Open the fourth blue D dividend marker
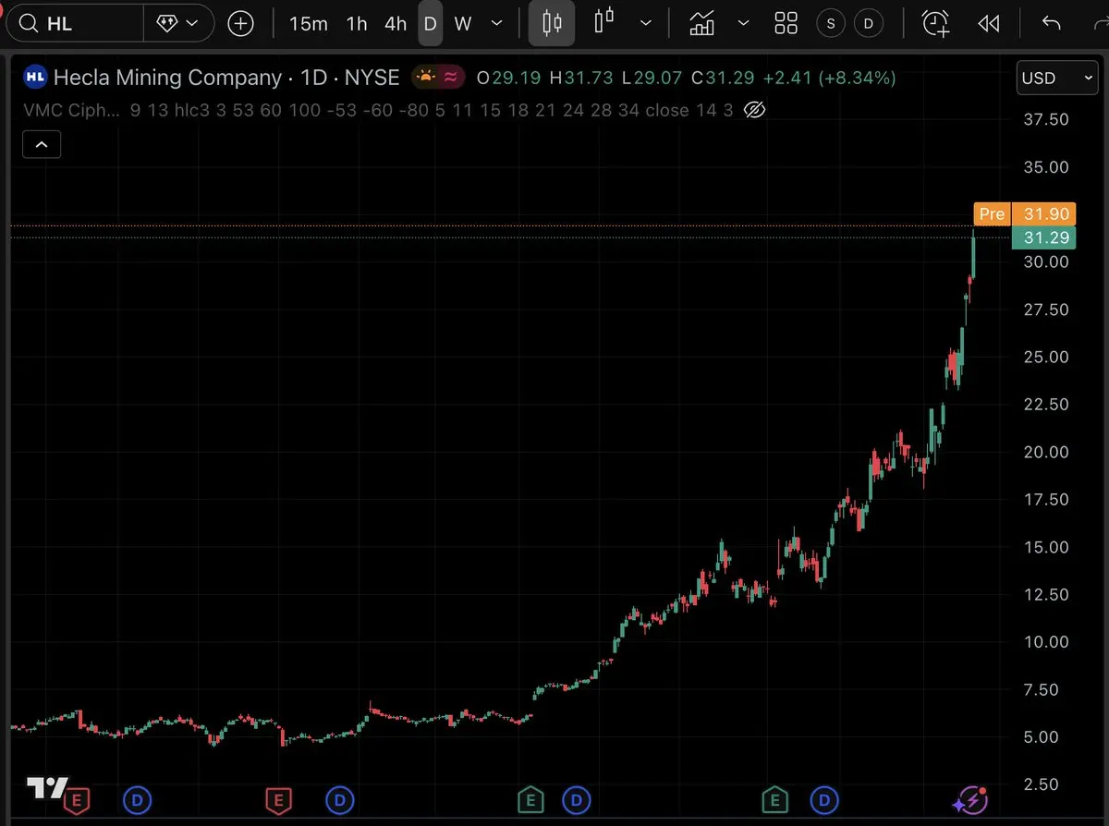This screenshot has height=826, width=1109. click(823, 799)
